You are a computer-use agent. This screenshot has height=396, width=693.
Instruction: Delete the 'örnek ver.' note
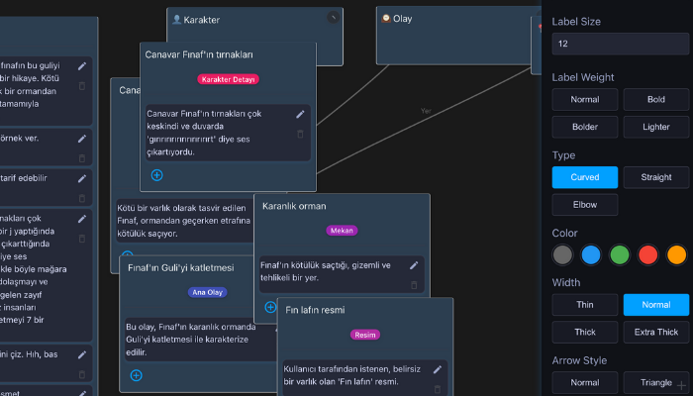(x=82, y=157)
